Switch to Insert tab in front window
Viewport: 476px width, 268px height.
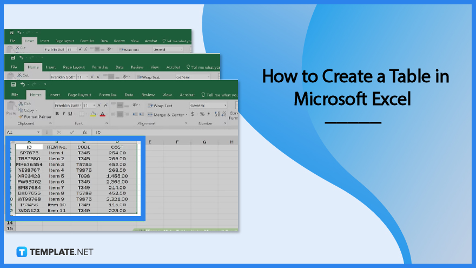(55, 95)
